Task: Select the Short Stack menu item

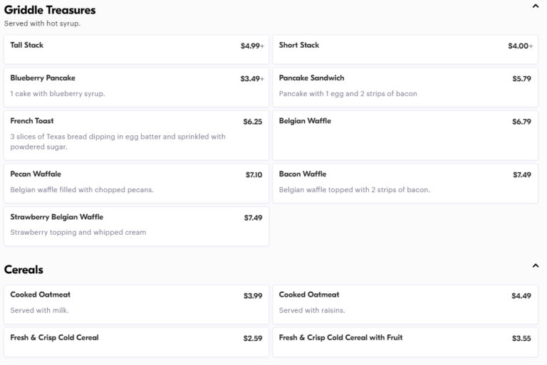Action: [x=405, y=49]
